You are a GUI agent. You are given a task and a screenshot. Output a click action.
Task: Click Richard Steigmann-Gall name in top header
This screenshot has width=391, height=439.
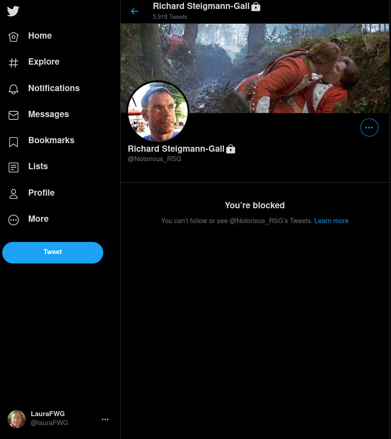(201, 6)
